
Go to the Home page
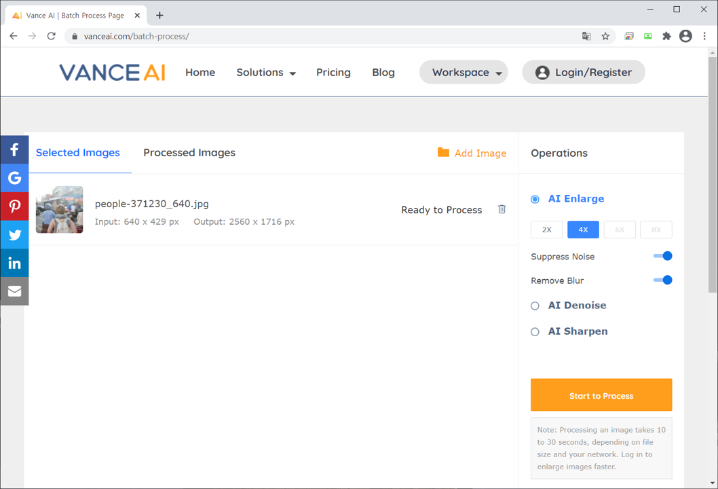pyautogui.click(x=200, y=73)
